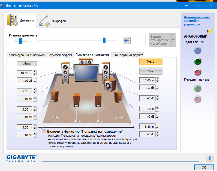Select Метр unit button
The image size is (217, 171).
coord(151,62)
